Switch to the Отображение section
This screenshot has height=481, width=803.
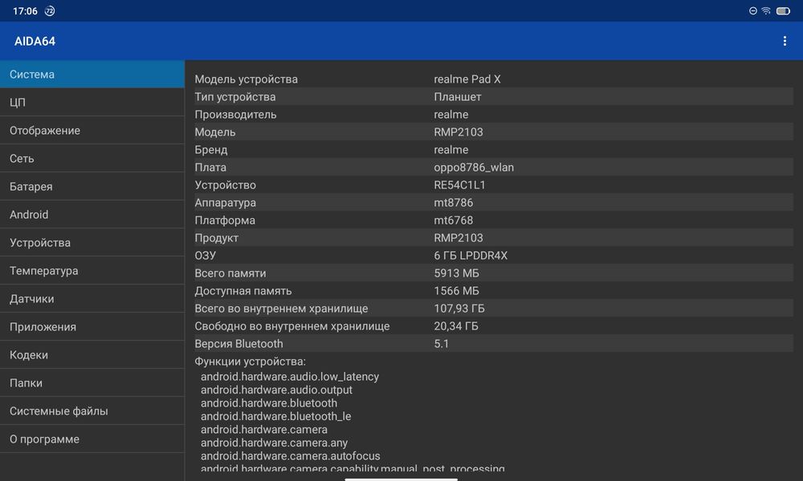[x=92, y=131]
